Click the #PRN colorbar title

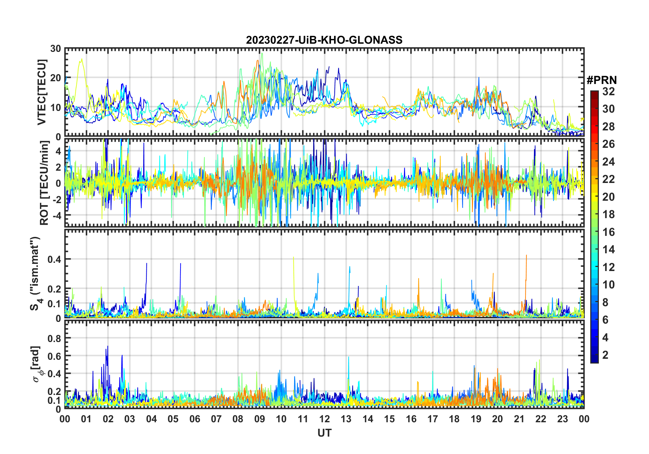click(602, 80)
